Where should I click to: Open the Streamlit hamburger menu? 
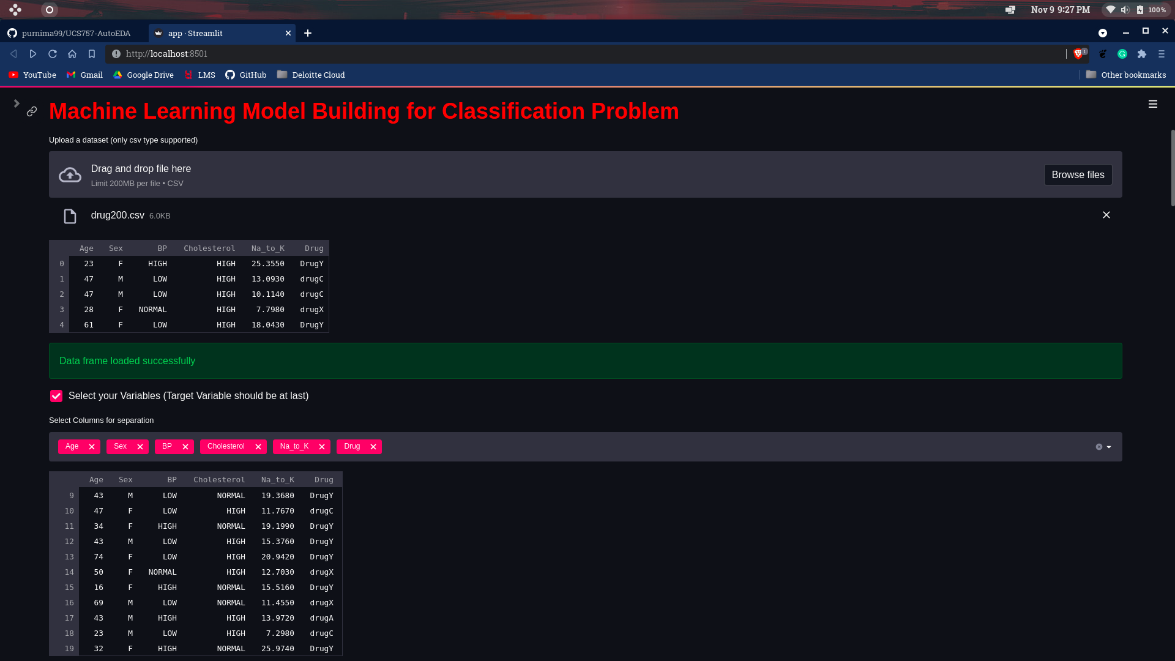coord(1152,104)
